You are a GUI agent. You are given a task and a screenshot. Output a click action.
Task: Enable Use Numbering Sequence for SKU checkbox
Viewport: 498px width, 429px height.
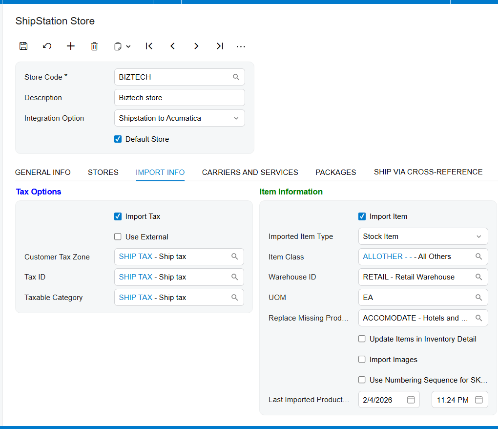pyautogui.click(x=362, y=380)
